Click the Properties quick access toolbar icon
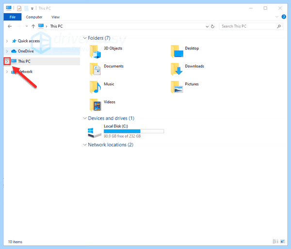Screen dimensions: 291x249 point(19,8)
